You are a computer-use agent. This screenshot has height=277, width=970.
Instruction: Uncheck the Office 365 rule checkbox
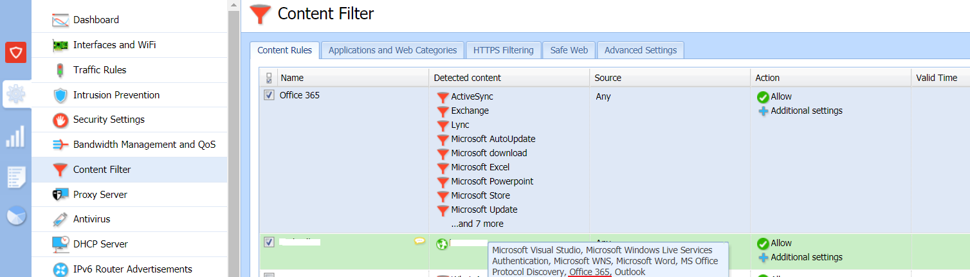tap(269, 95)
